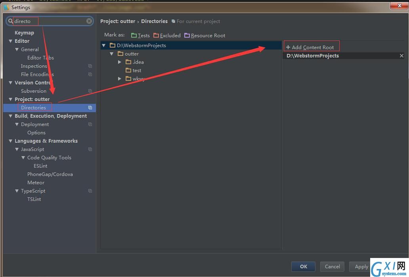Select Directories settings page
409x277 pixels.
(x=50, y=108)
